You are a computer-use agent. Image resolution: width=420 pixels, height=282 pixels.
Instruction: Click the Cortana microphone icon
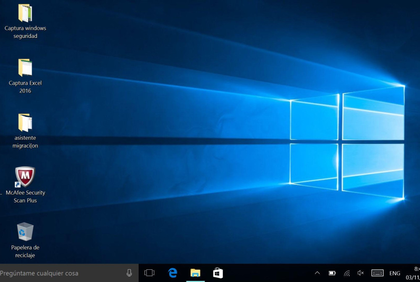(x=129, y=273)
